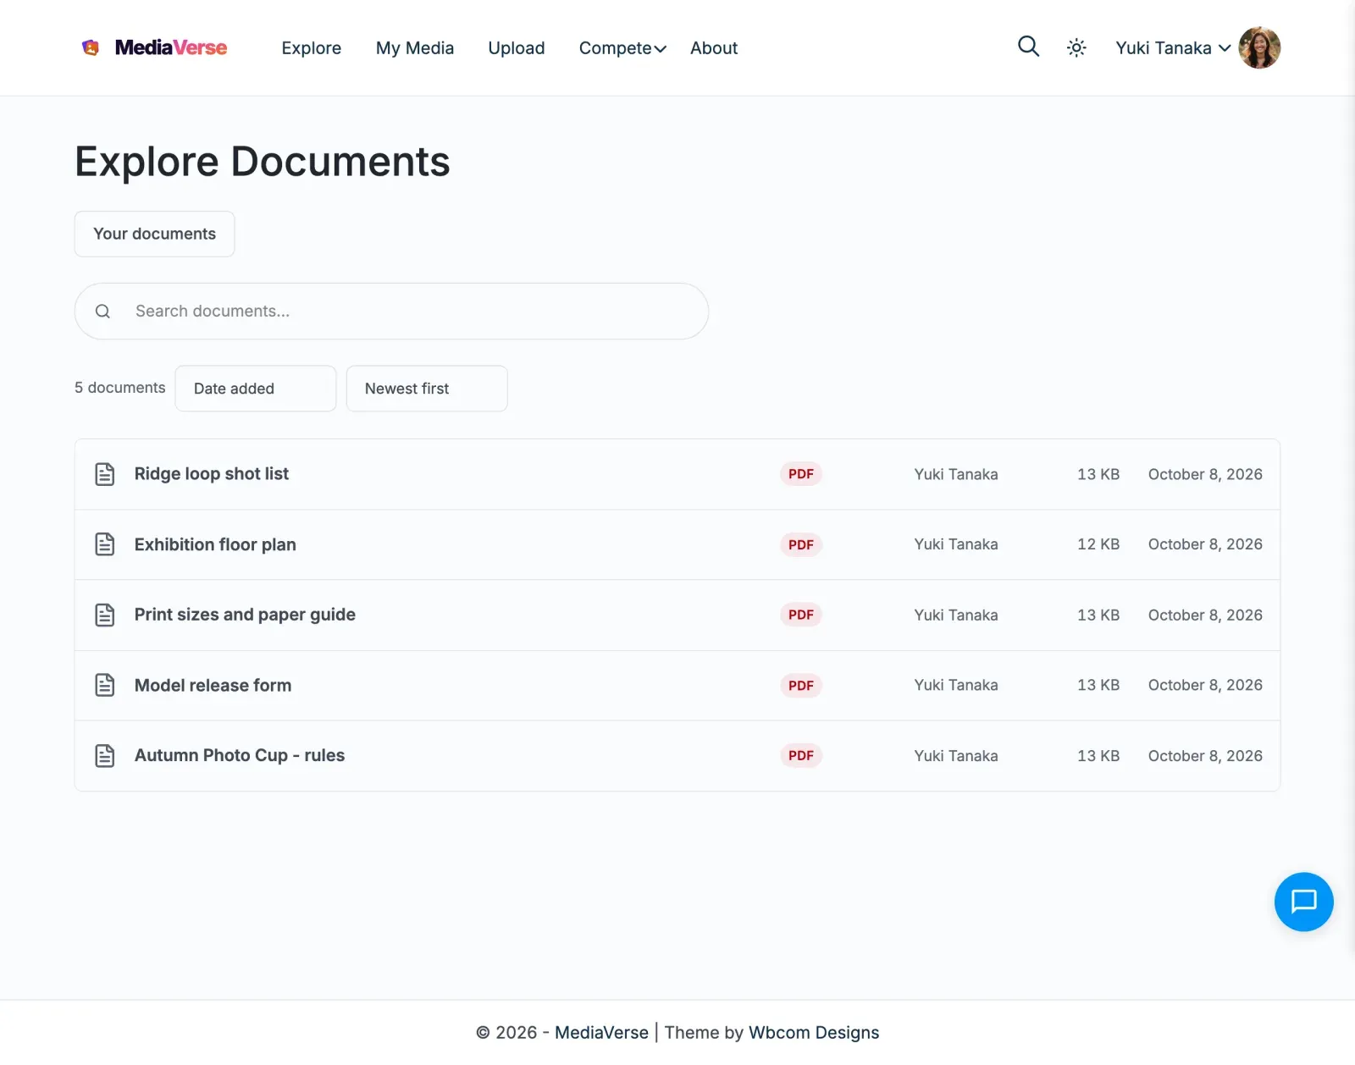This screenshot has width=1355, height=1065.
Task: Click October 8, 2026 date on Autumn Photo Cup row
Action: coord(1205,756)
